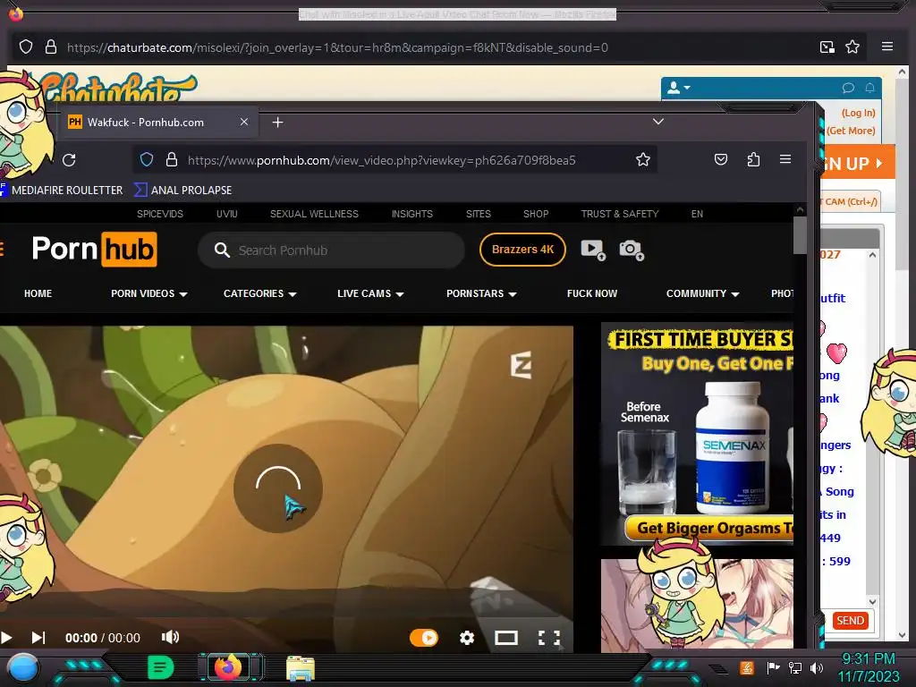This screenshot has height=687, width=916.
Task: Open the green notes app on taskbar
Action: (161, 667)
